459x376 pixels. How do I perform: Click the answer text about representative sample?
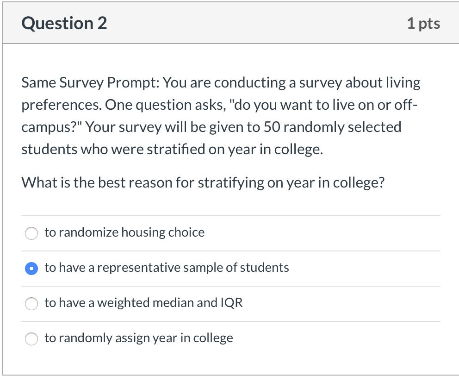166,268
